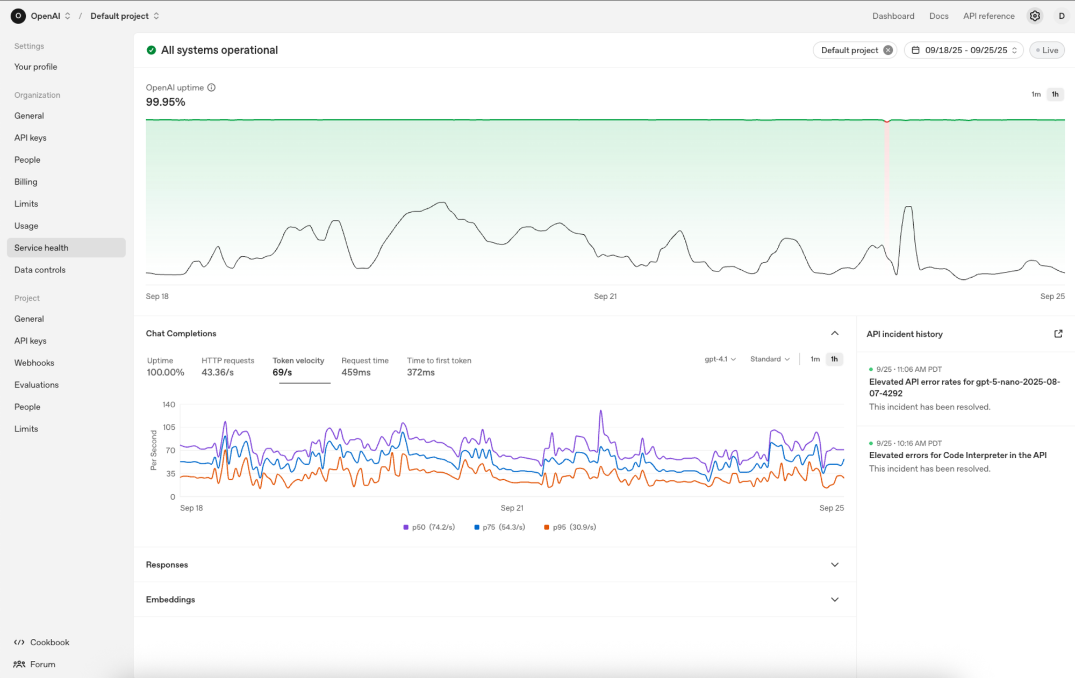Enable Live updates mode
1075x678 pixels.
click(x=1047, y=49)
